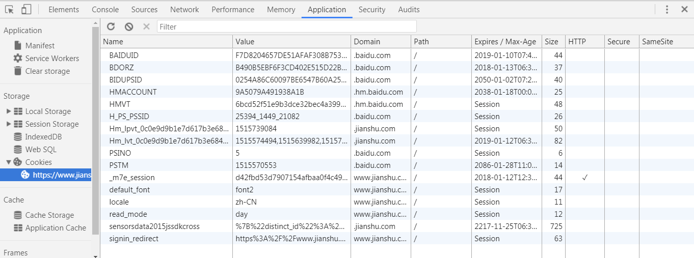Refresh the cookies table

point(111,26)
